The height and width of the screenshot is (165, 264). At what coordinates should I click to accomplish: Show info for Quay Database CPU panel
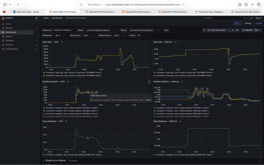[x=66, y=121]
